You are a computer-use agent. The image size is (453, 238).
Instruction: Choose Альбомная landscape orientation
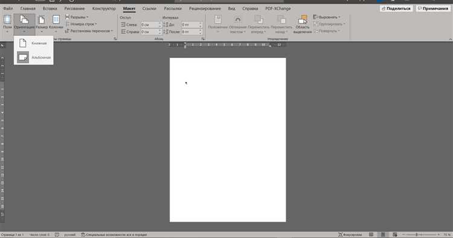point(33,57)
